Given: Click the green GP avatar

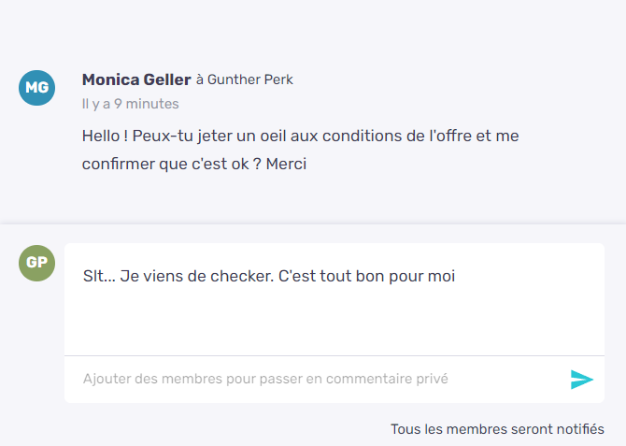Looking at the screenshot, I should [36, 263].
